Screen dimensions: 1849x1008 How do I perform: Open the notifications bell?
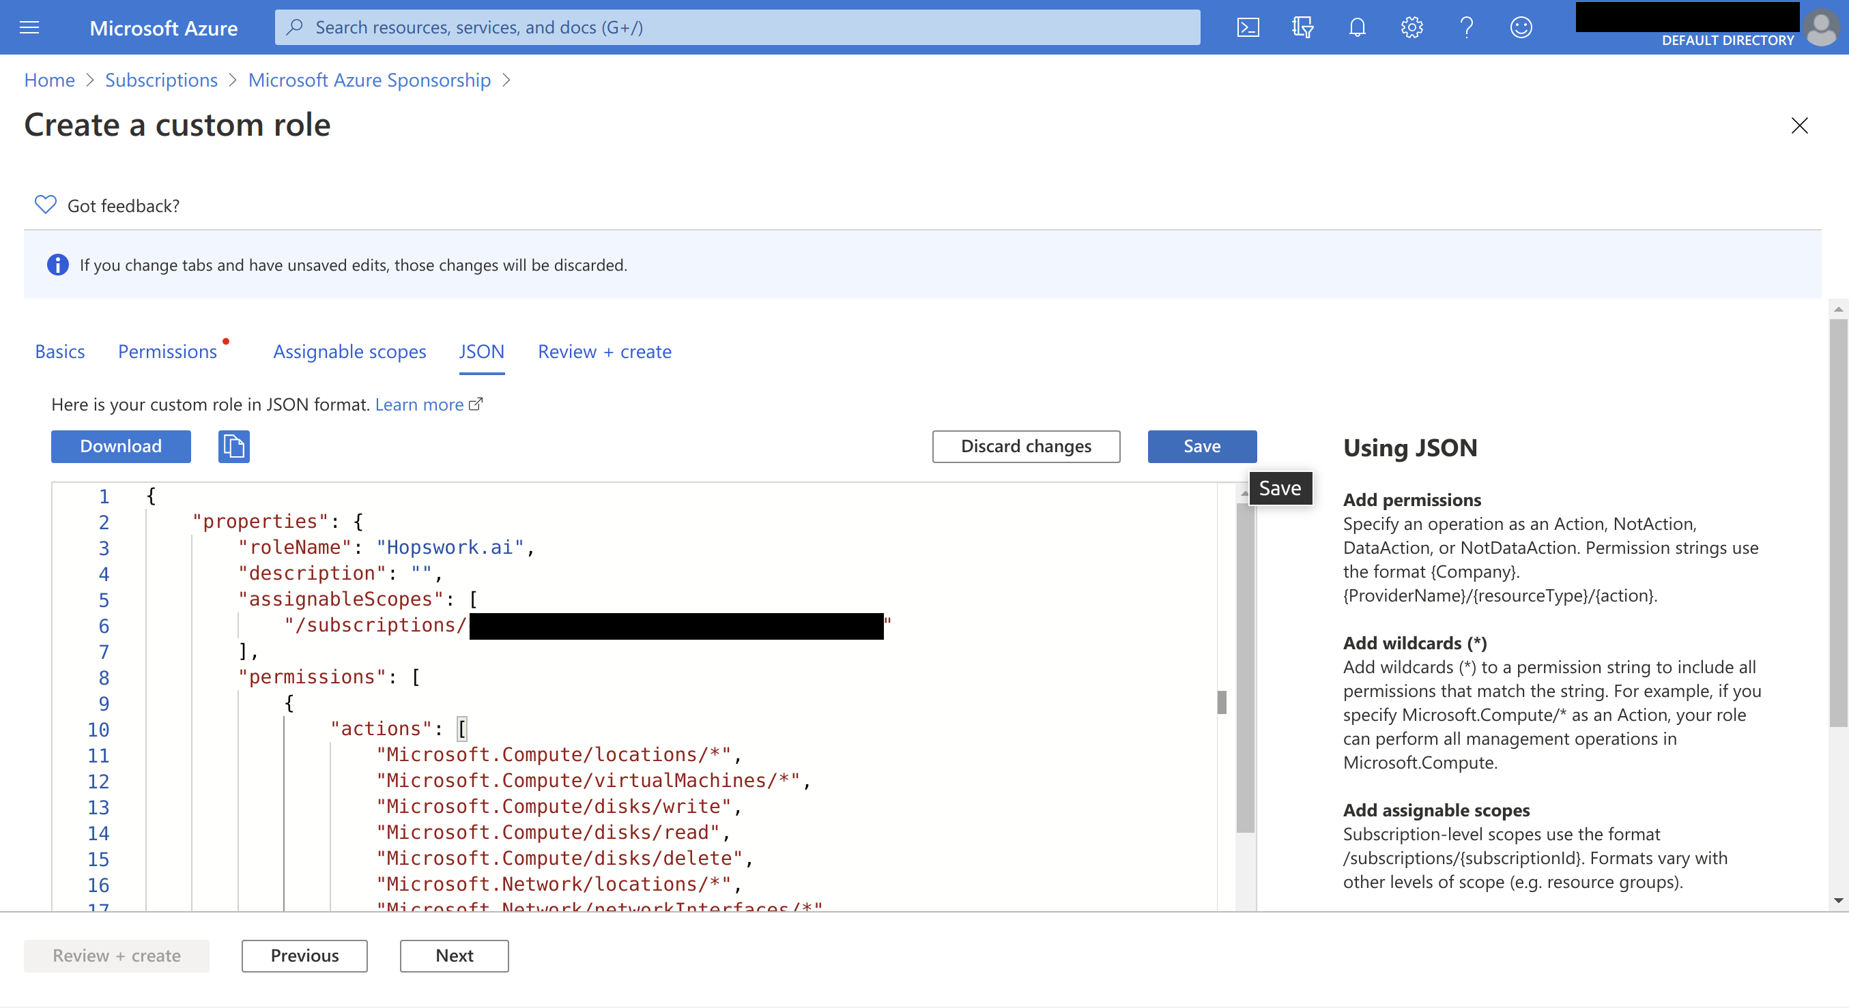[1357, 27]
